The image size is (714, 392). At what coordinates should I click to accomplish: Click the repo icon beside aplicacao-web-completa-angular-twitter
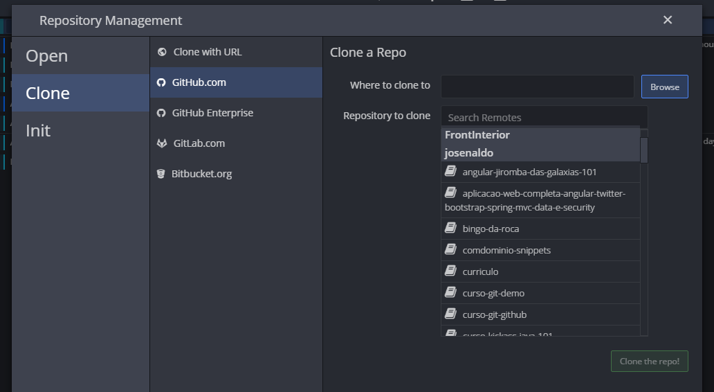tap(450, 193)
